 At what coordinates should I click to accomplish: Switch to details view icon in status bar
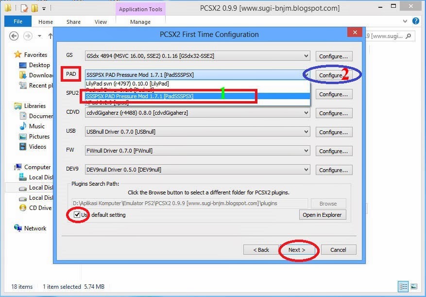click(403, 286)
